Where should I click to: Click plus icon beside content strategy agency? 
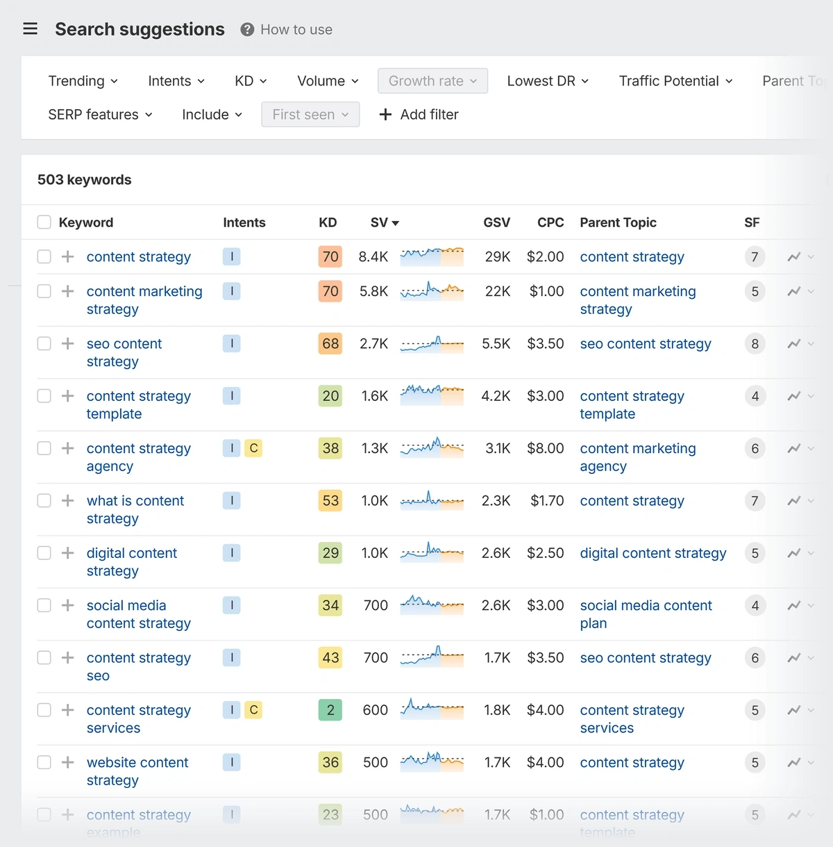point(67,448)
